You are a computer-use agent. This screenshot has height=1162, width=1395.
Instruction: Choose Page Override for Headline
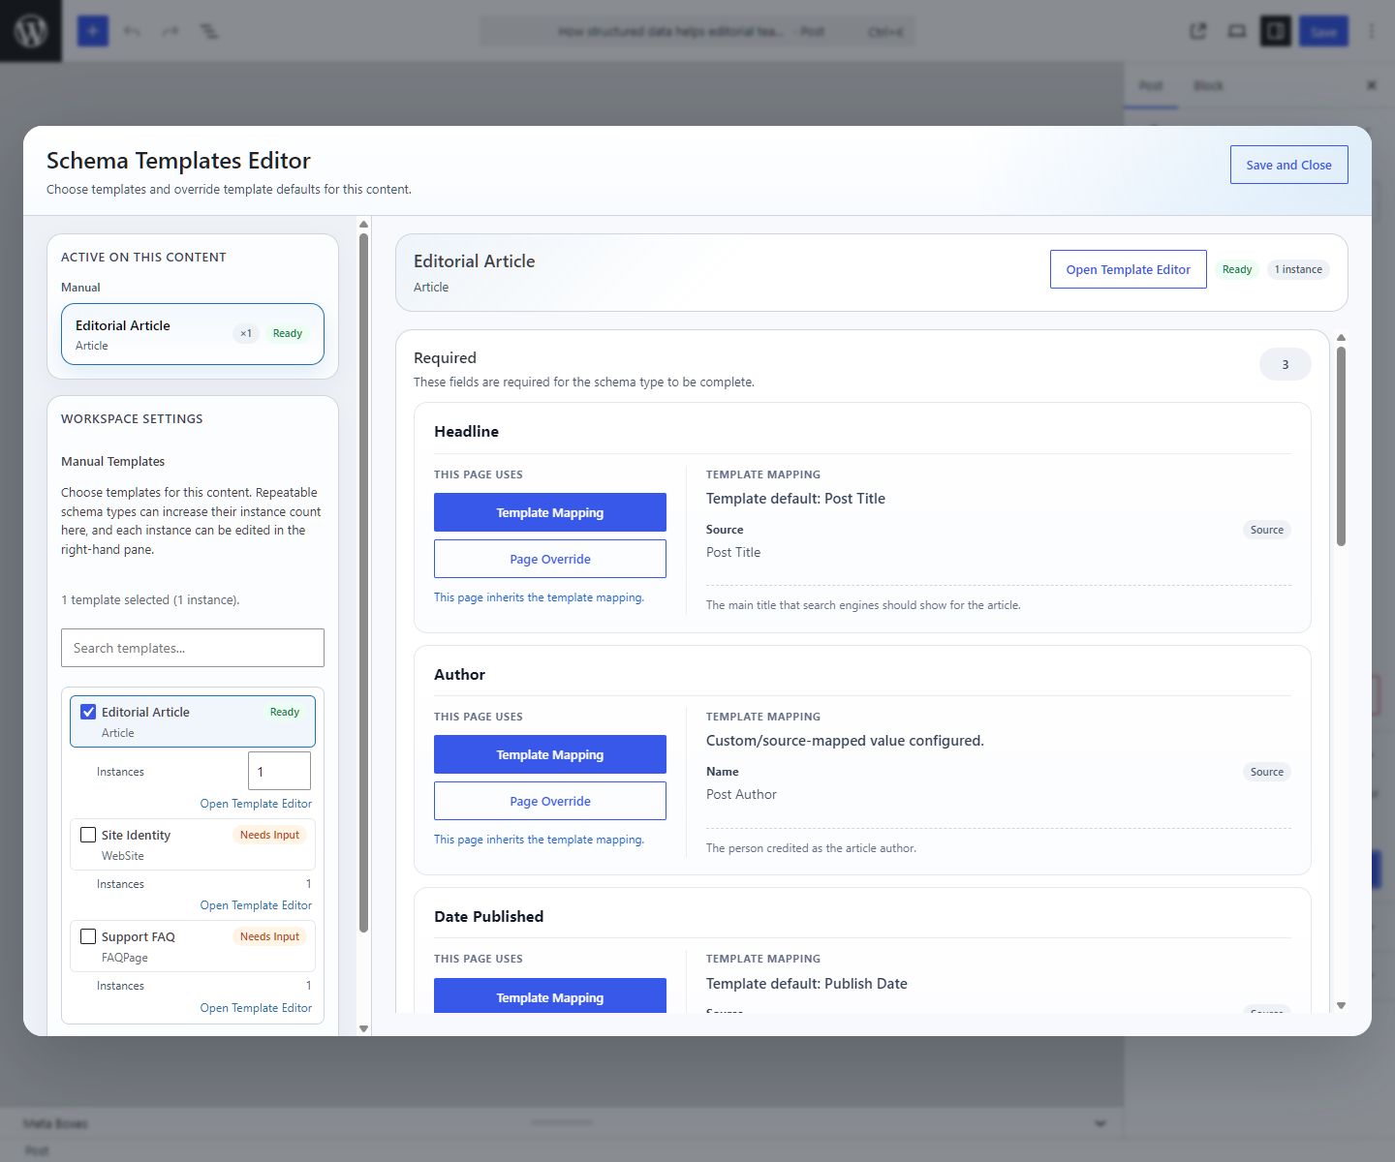(x=550, y=559)
